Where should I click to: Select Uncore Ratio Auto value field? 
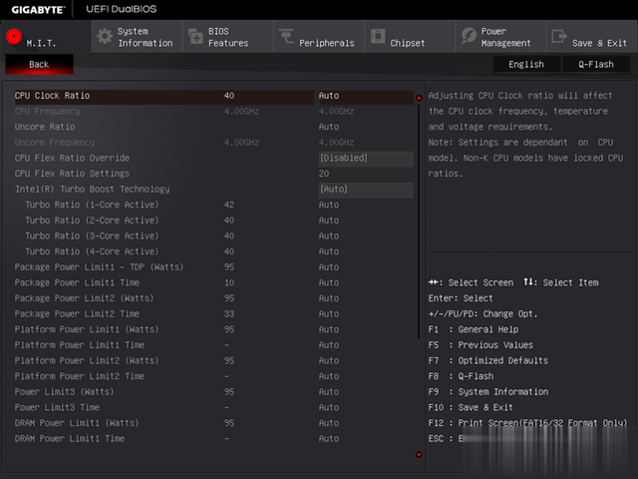click(x=329, y=127)
